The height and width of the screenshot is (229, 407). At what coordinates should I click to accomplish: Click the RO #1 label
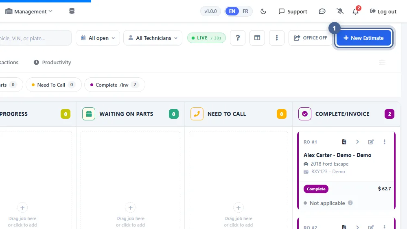310,142
